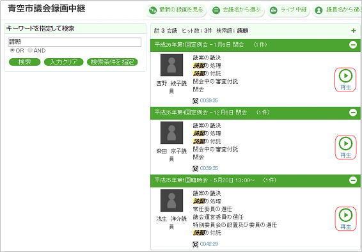Click 西野 綾子議員 profile thumbnail

click(x=172, y=65)
